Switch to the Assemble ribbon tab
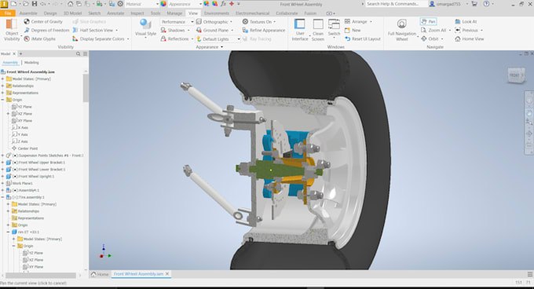The image size is (534, 289). pos(28,13)
